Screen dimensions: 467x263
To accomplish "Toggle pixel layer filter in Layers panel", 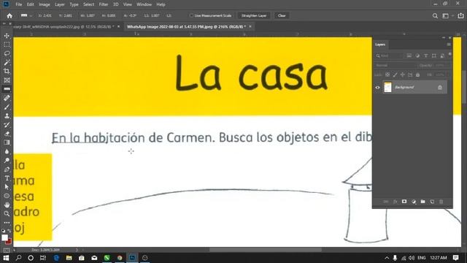I will click(x=409, y=56).
